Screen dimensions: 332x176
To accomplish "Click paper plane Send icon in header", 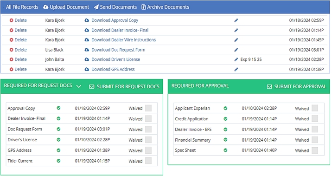I will [96, 7].
